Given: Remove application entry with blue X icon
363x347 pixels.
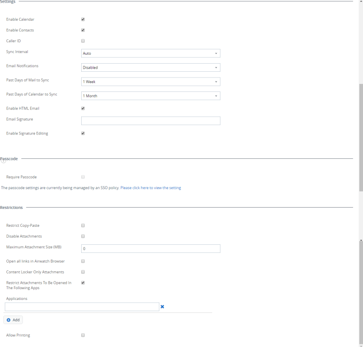Looking at the screenshot, I should [x=162, y=307].
